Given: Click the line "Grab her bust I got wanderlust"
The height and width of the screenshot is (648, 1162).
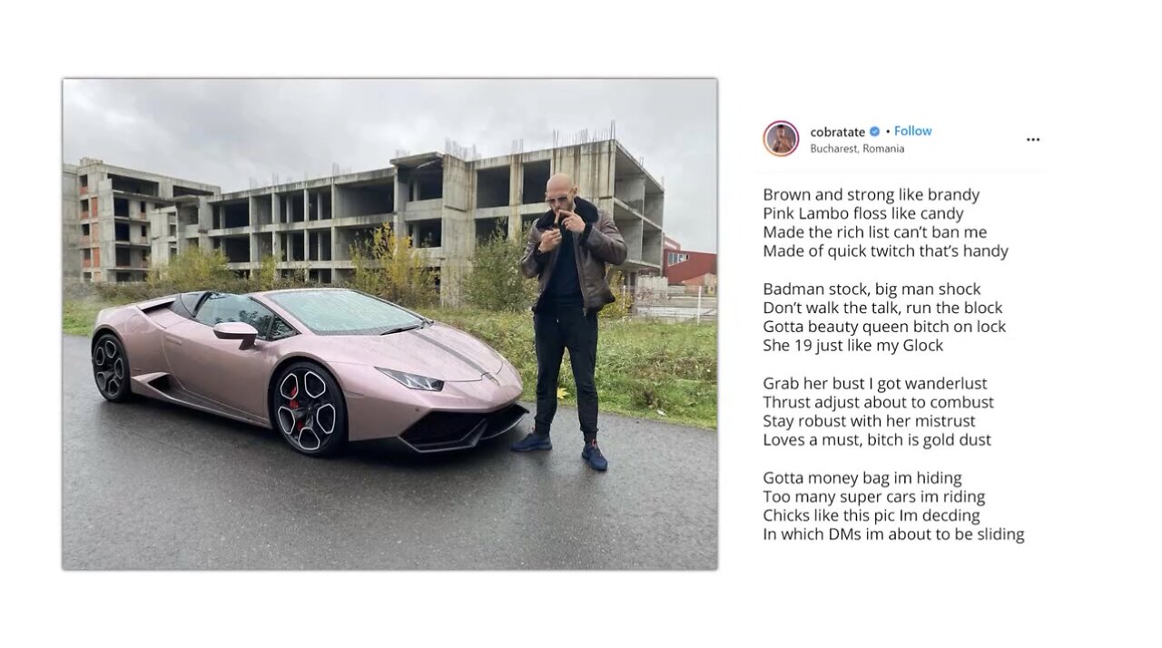Looking at the screenshot, I should pyautogui.click(x=874, y=384).
